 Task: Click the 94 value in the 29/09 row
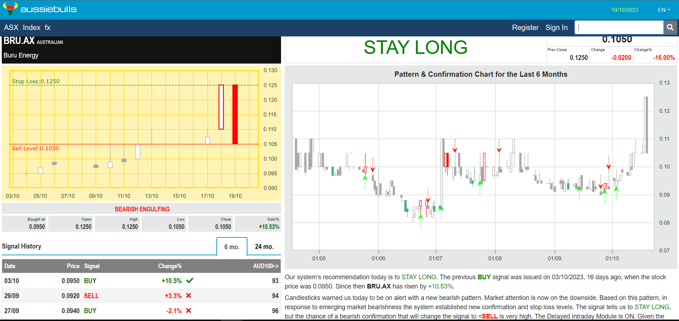pyautogui.click(x=275, y=296)
